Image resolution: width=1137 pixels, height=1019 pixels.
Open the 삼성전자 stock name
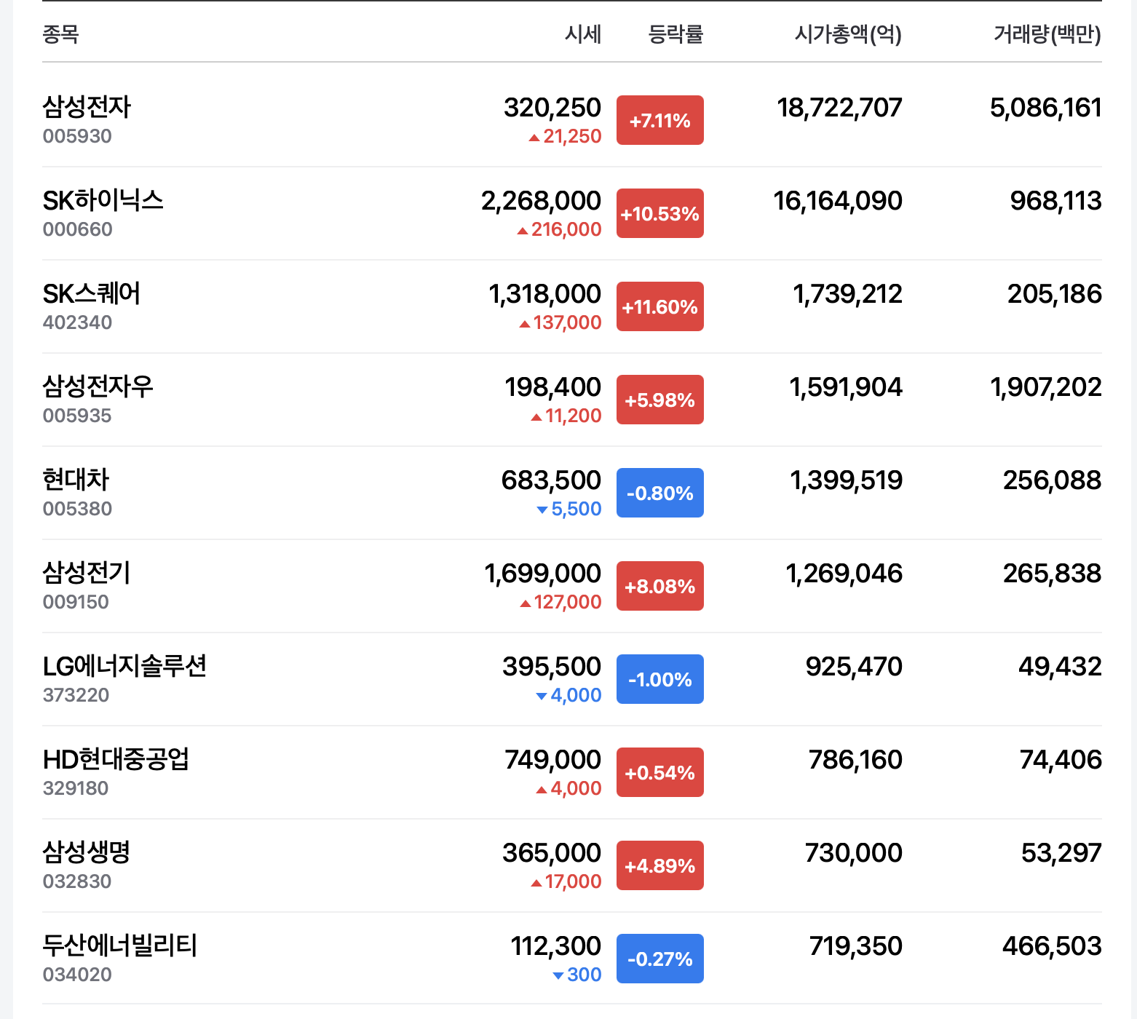[87, 107]
